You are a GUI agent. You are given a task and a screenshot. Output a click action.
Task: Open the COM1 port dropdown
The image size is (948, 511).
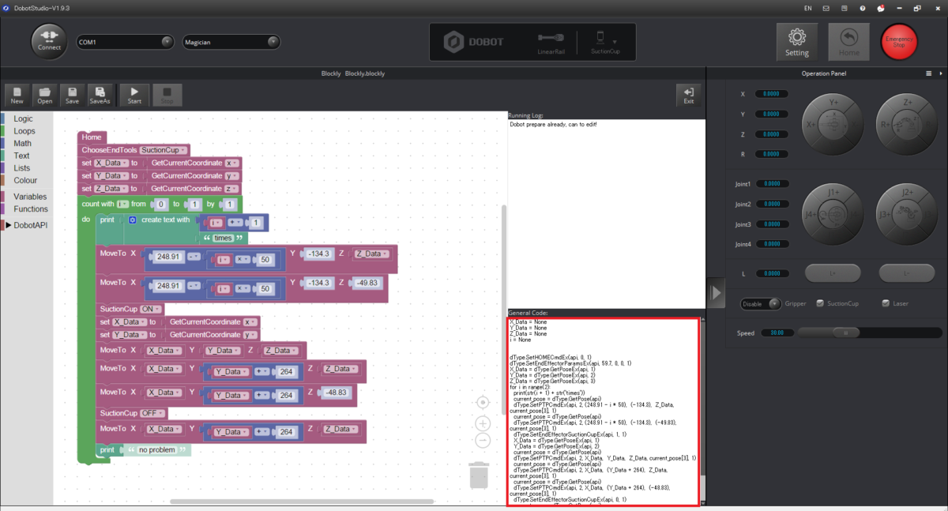pyautogui.click(x=125, y=42)
